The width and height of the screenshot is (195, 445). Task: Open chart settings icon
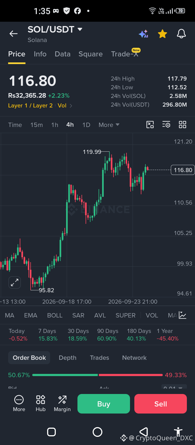pos(166,125)
